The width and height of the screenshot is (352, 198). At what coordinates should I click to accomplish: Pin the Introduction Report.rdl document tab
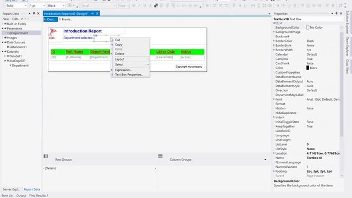(92, 13)
